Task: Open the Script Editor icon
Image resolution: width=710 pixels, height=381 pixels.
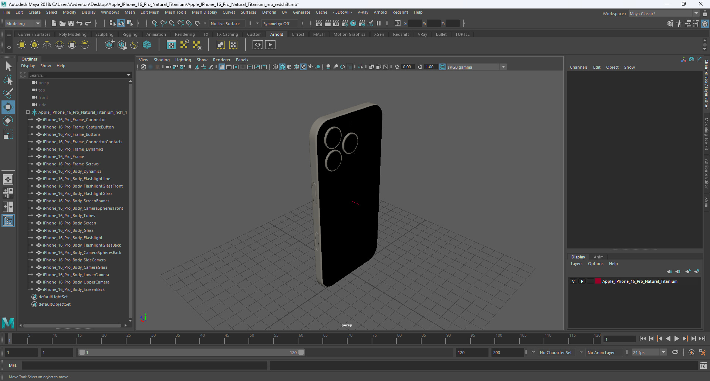Action: coord(703,365)
